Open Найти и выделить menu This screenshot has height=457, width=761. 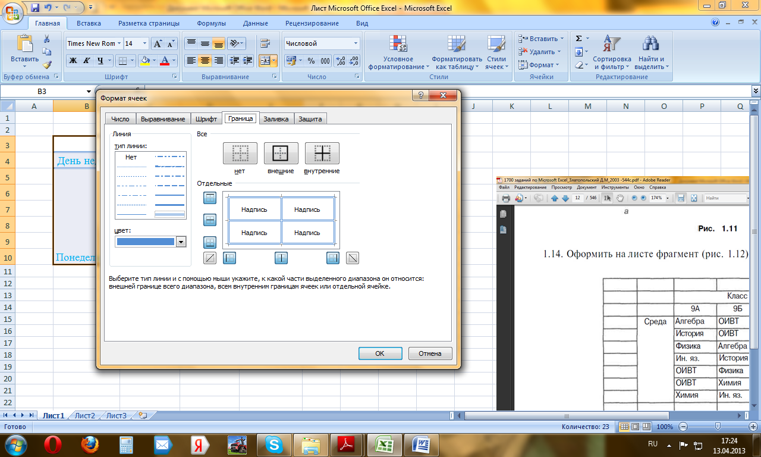(x=652, y=52)
